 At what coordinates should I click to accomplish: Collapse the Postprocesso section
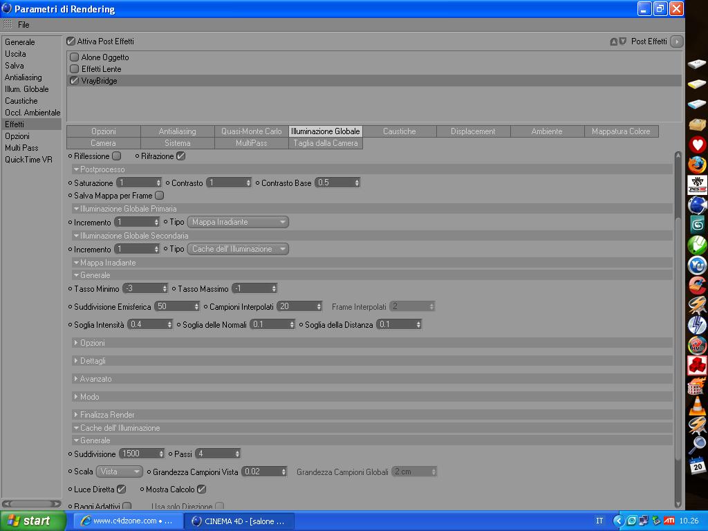pyautogui.click(x=76, y=169)
